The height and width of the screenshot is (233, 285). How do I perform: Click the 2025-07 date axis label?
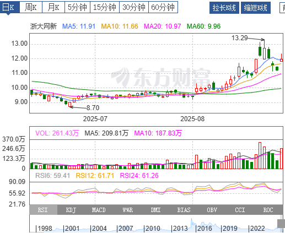click(x=95, y=119)
